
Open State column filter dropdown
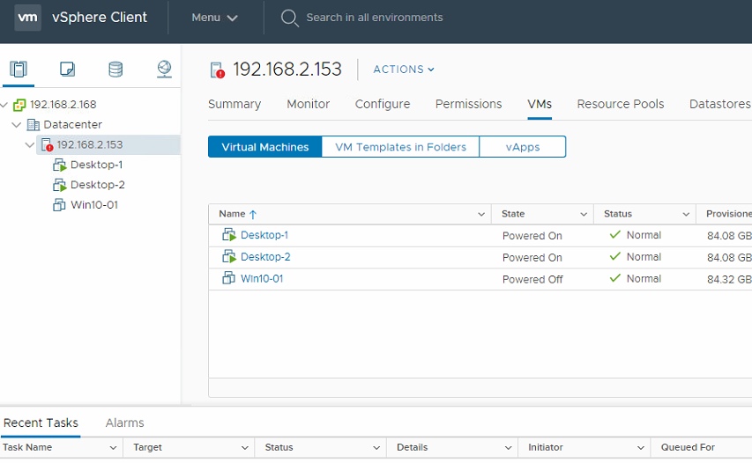(584, 215)
